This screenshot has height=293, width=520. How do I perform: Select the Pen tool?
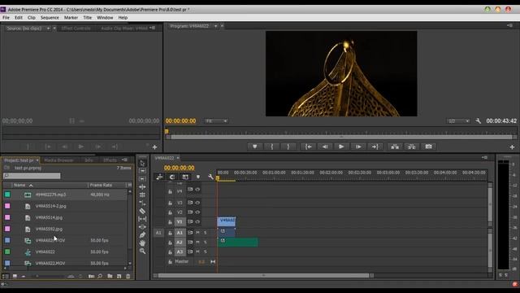(143, 235)
